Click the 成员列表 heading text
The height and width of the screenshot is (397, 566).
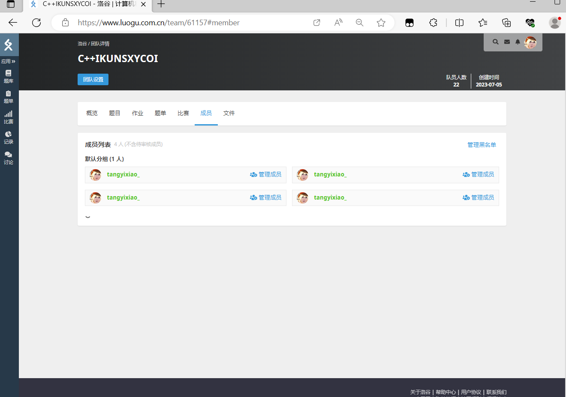(98, 145)
